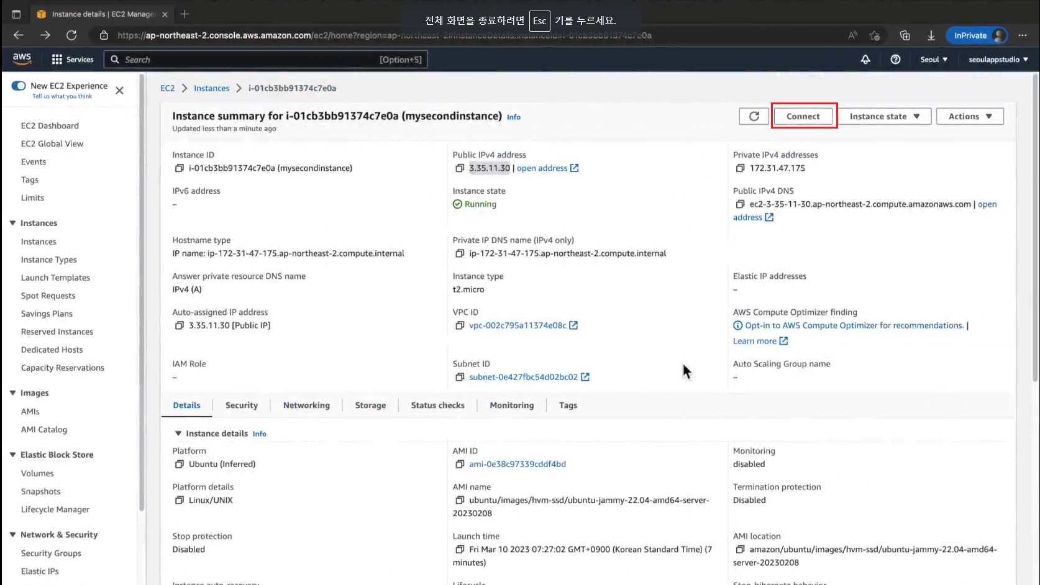Screen dimensions: 1040x585
Task: Click the ami-0e38c97339cddf4bd link
Action: click(518, 464)
